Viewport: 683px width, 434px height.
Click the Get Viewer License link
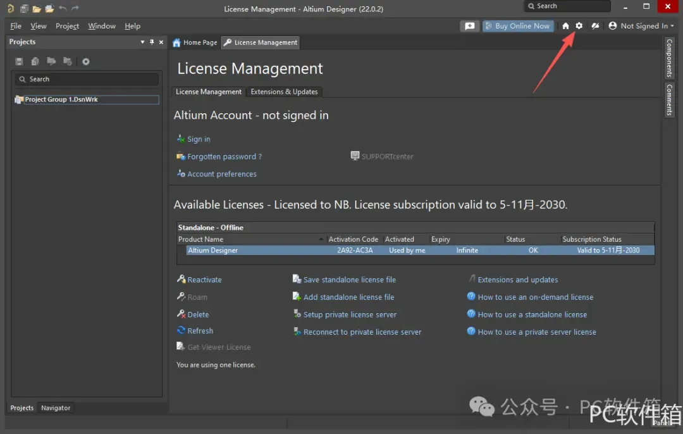point(219,347)
